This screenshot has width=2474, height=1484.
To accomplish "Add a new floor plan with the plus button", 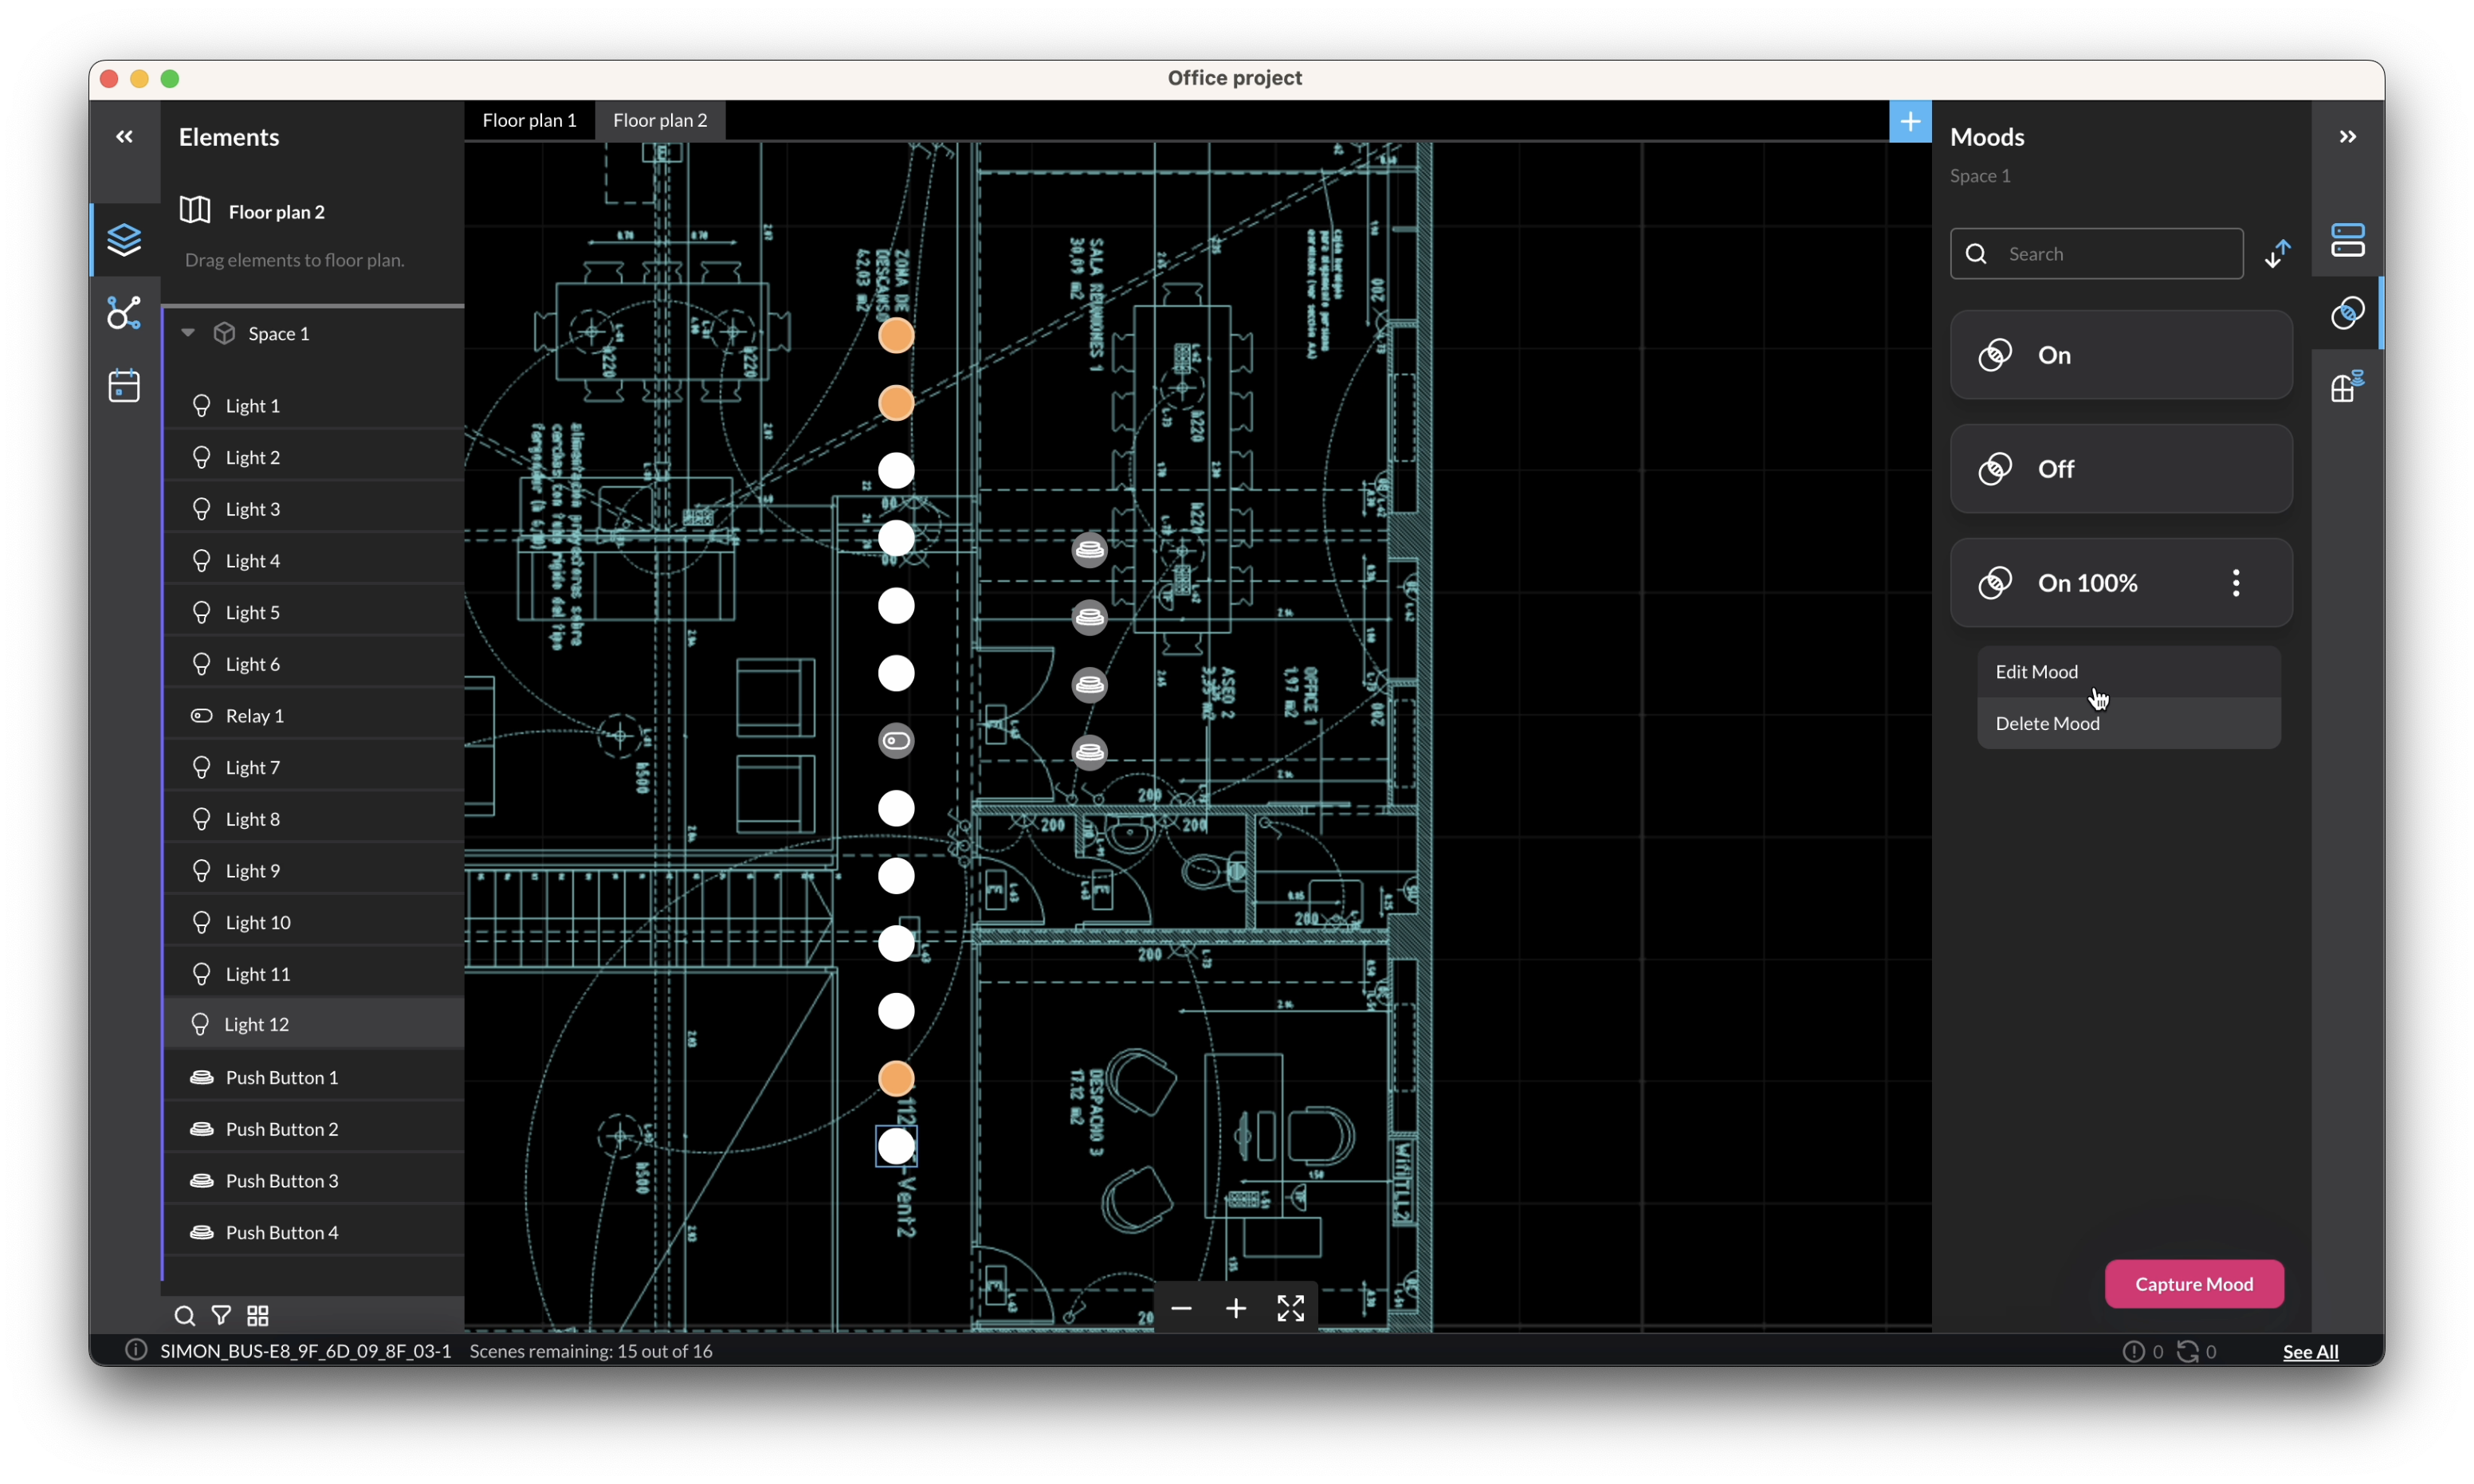I will (1909, 122).
